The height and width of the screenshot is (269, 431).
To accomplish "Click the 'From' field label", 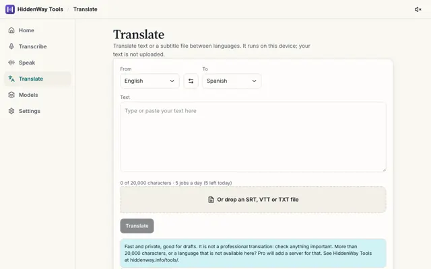I will 126,69.
